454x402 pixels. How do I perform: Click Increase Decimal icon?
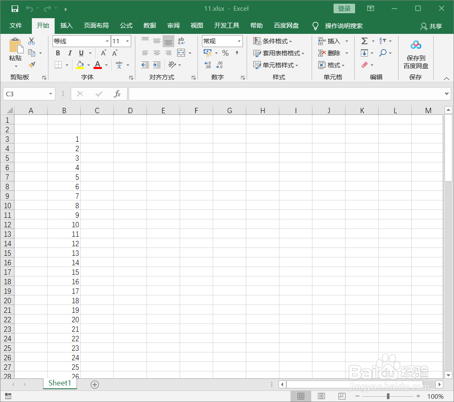pyautogui.click(x=208, y=65)
